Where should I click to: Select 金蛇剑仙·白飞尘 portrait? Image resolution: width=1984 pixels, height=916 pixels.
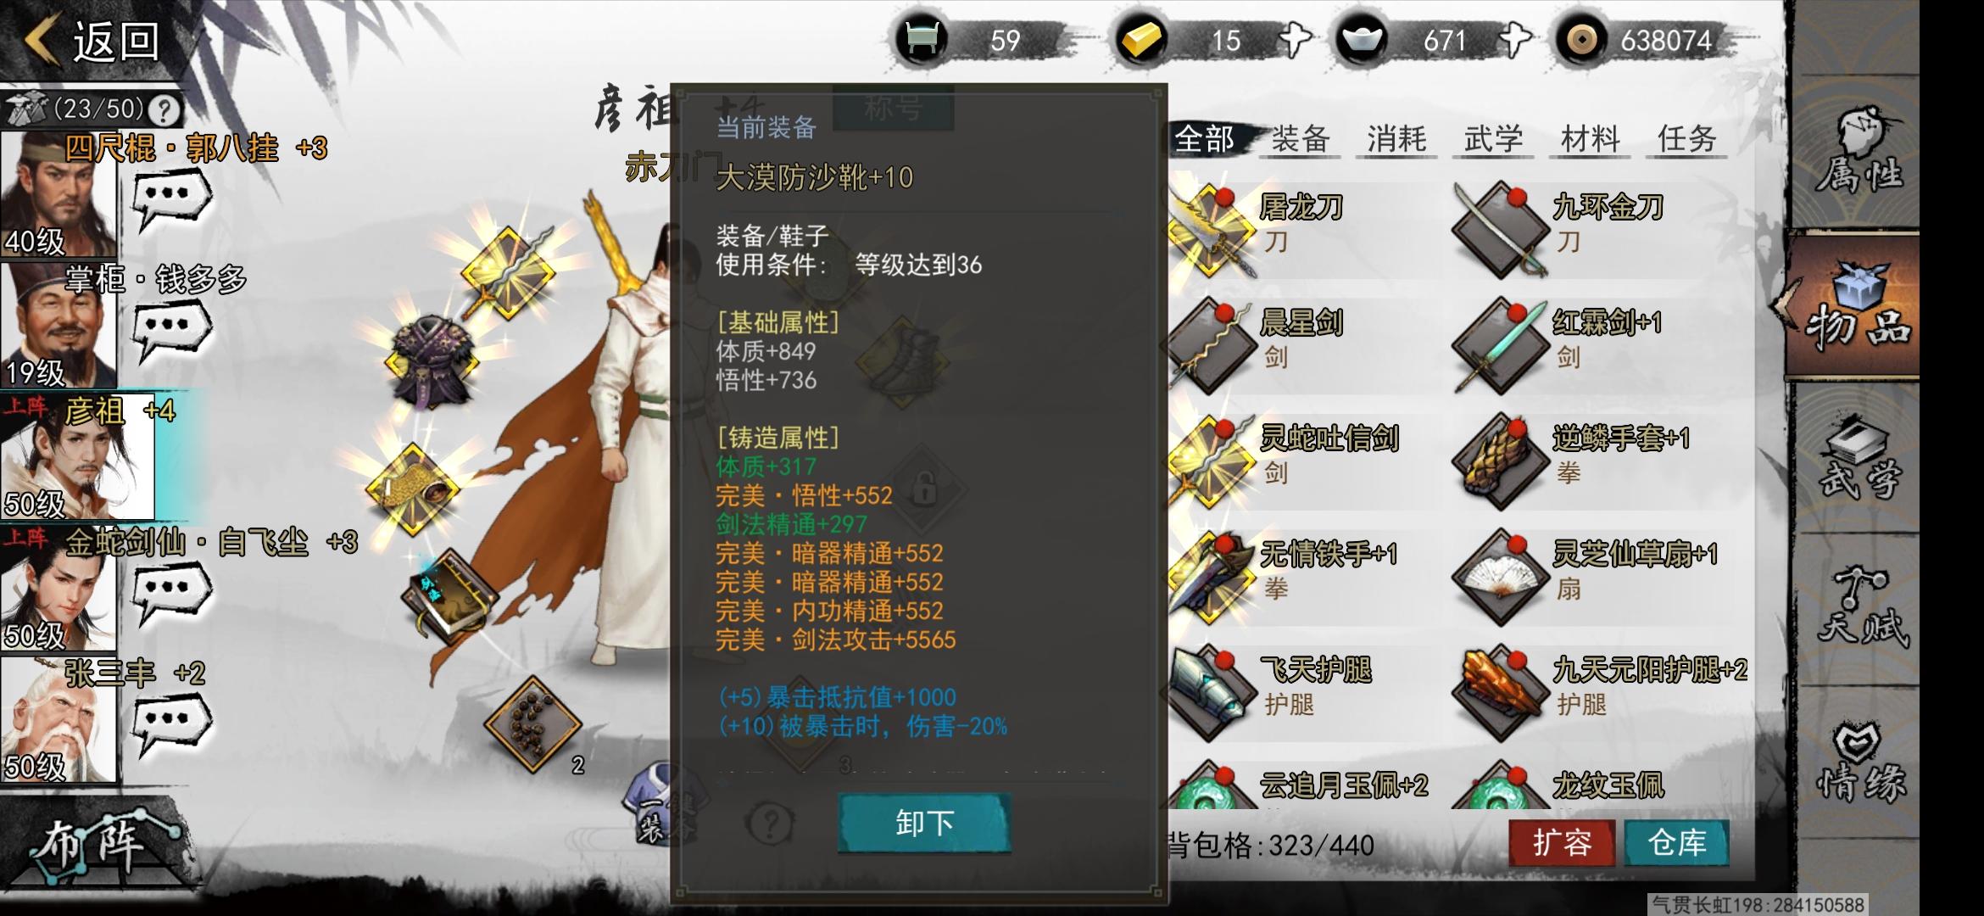(58, 588)
